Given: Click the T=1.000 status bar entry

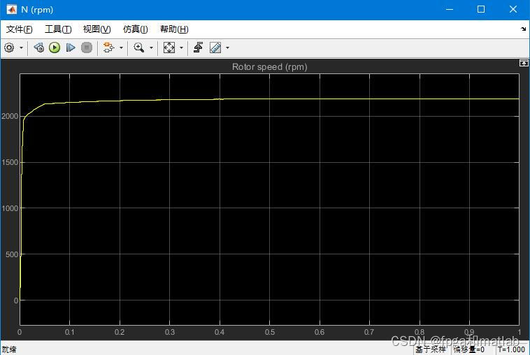Looking at the screenshot, I should [511, 349].
